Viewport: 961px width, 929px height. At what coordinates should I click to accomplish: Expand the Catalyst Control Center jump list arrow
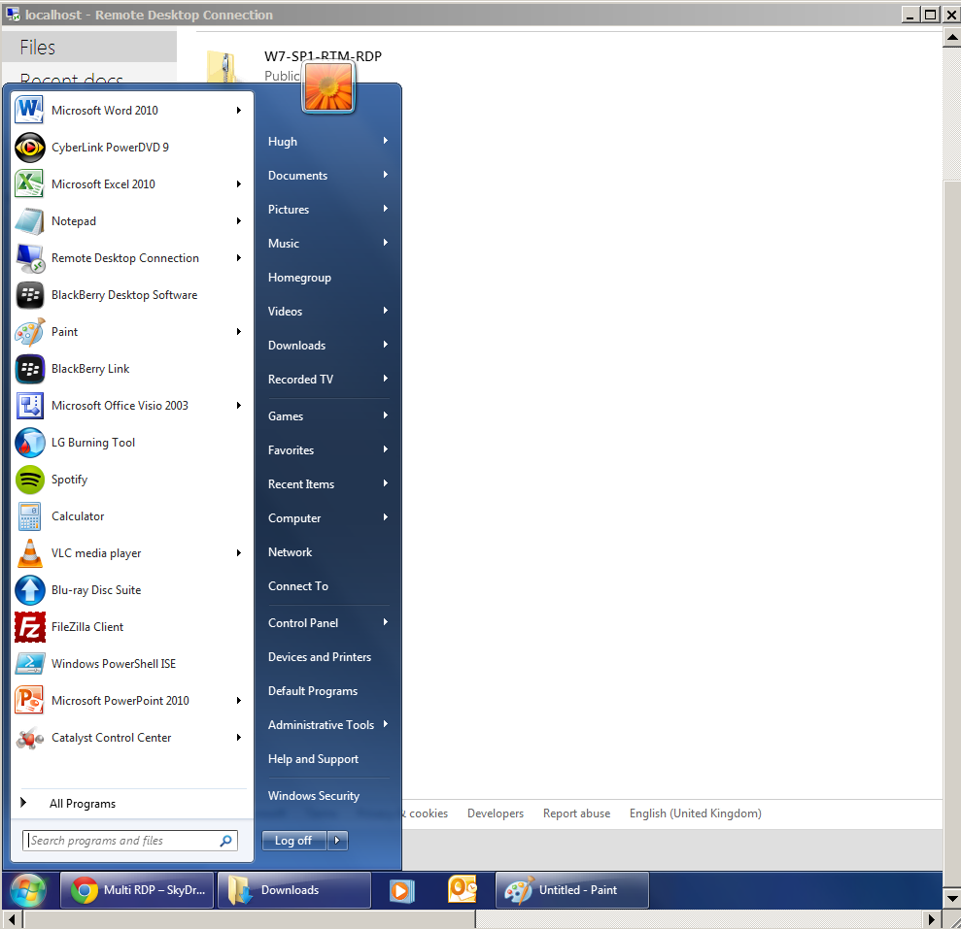pyautogui.click(x=238, y=738)
